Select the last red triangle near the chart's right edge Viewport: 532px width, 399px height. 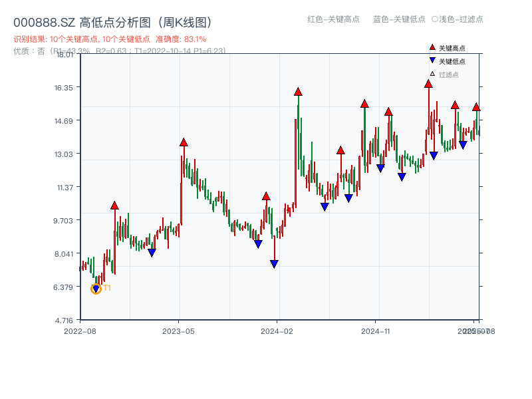477,106
